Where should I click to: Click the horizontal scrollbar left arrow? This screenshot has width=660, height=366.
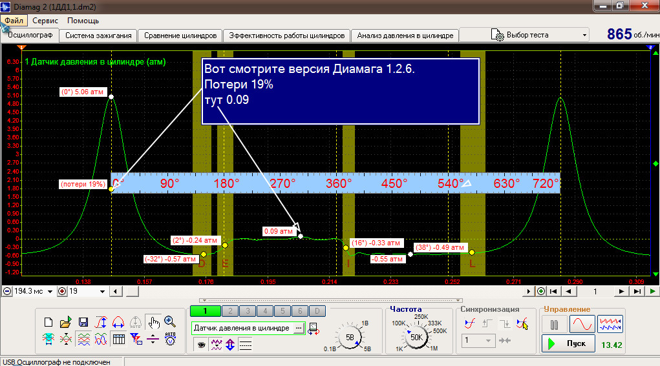116,291
